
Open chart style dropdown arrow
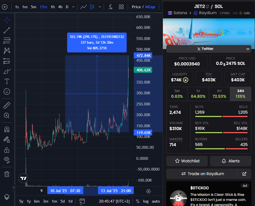click(x=100, y=7)
